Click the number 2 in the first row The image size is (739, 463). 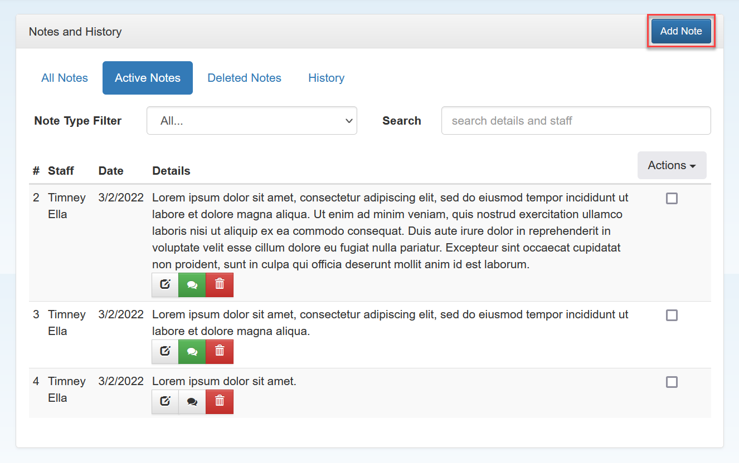click(x=36, y=198)
